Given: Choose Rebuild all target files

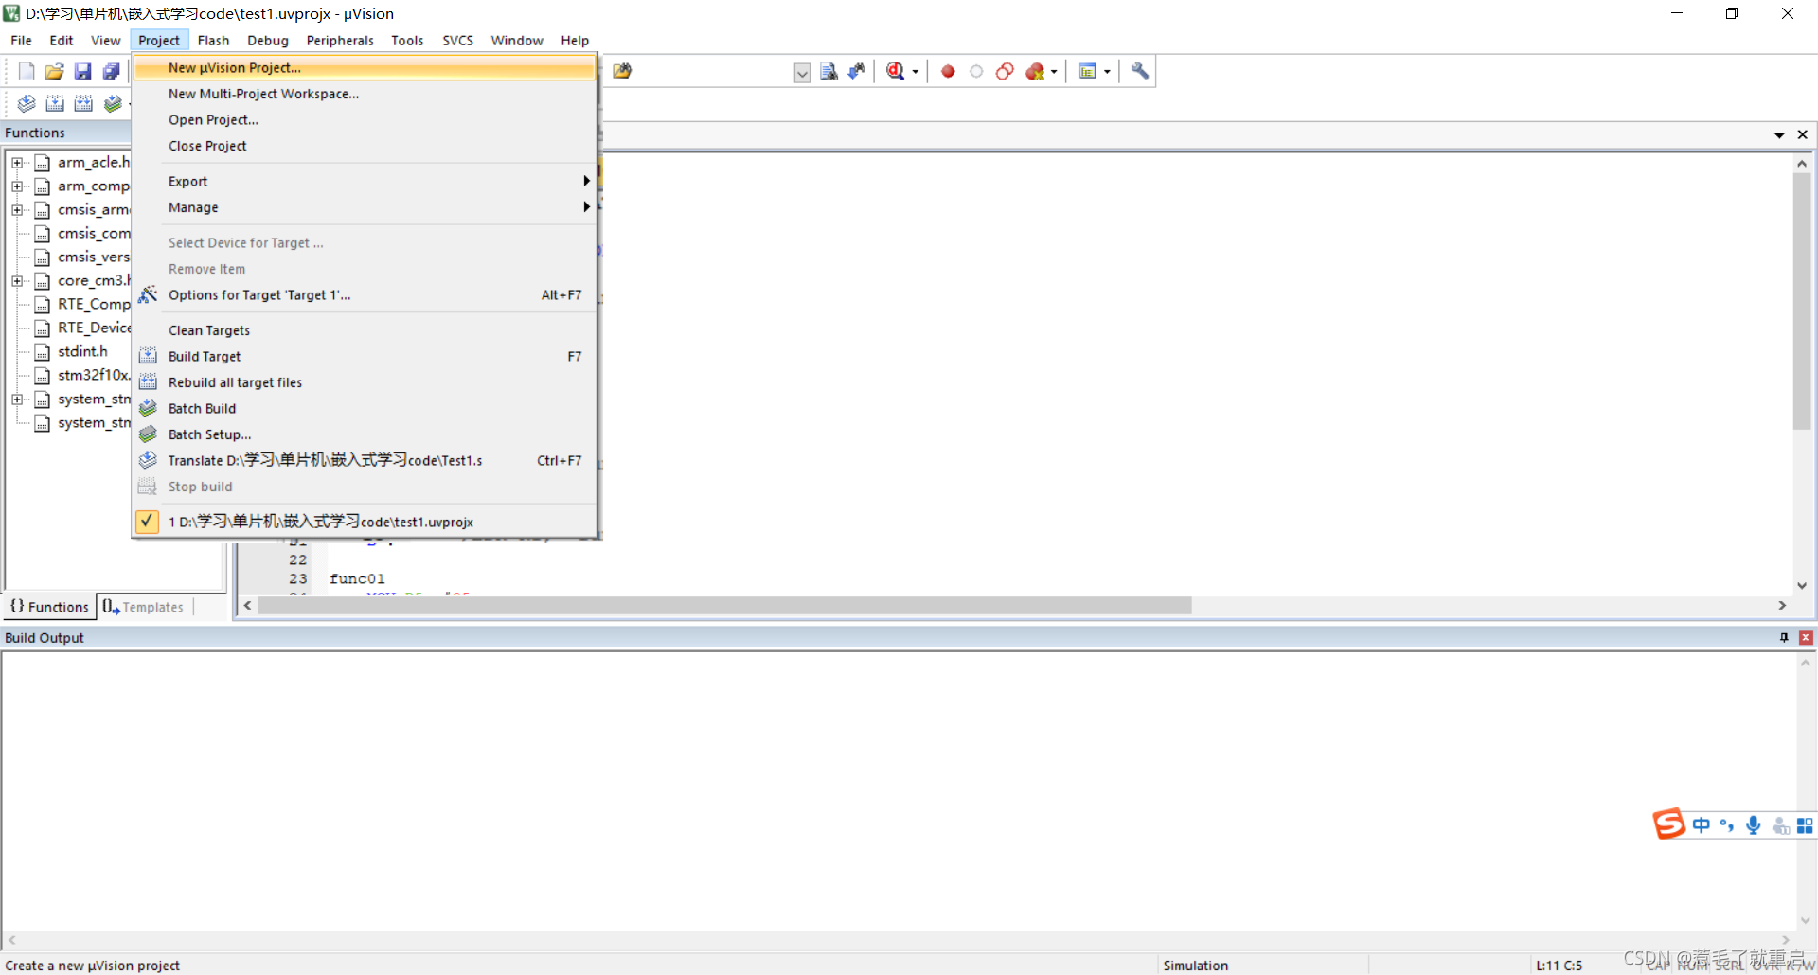Looking at the screenshot, I should pos(365,382).
